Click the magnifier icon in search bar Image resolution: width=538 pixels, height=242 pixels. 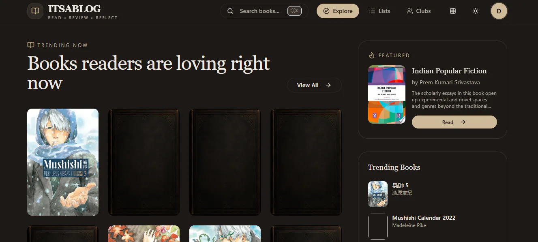tap(230, 11)
